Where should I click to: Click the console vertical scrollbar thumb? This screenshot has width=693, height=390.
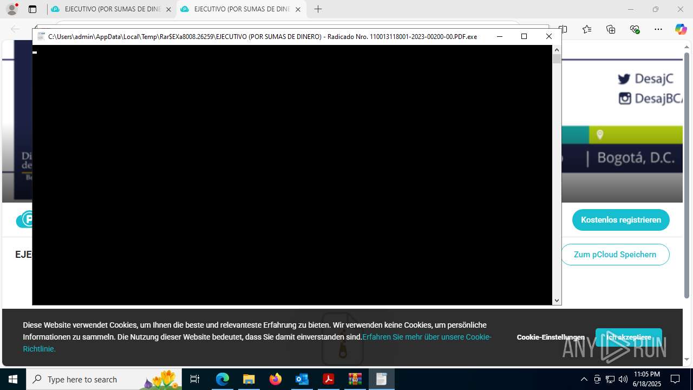coord(557,59)
